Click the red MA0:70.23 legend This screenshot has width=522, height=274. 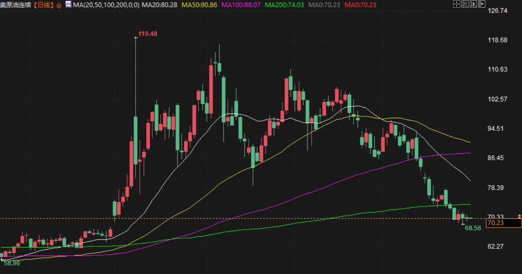coord(360,5)
